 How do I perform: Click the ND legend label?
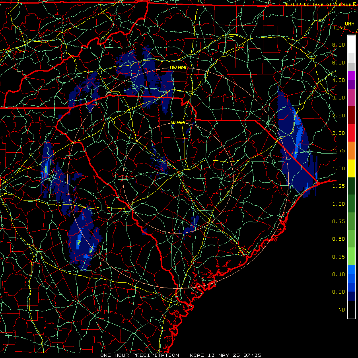point(342,310)
